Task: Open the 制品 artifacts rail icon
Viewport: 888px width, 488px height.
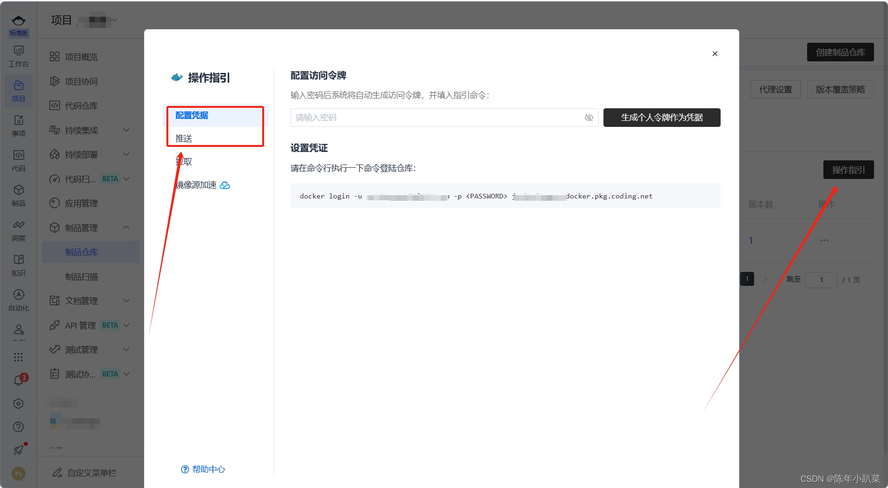Action: 19,196
